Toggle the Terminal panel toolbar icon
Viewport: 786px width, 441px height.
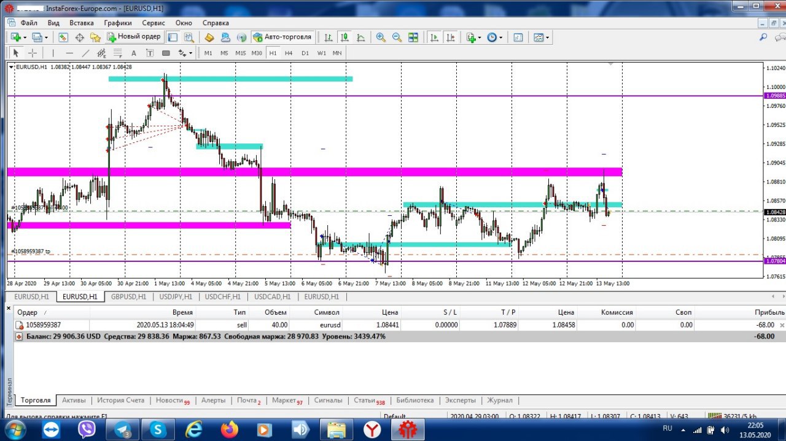(173, 37)
